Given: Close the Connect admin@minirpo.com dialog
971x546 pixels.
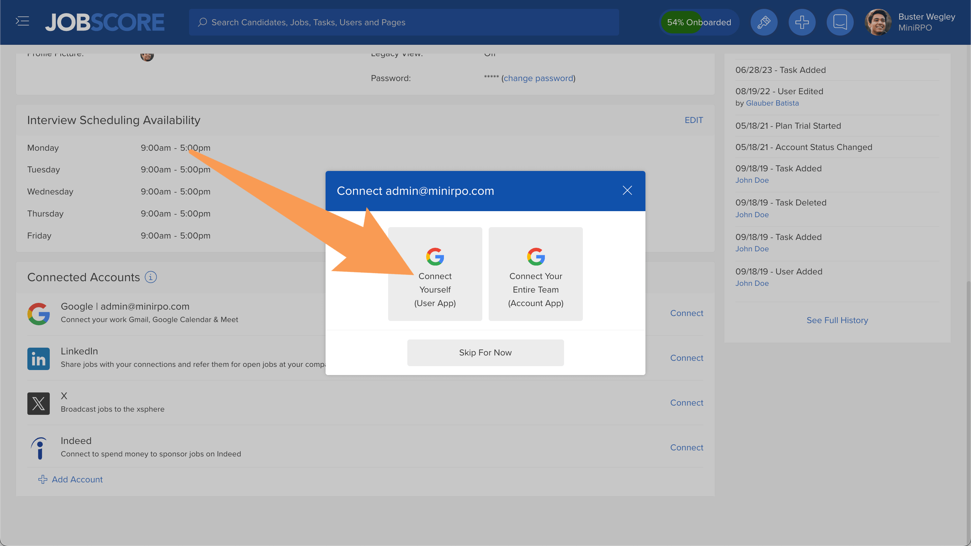Looking at the screenshot, I should click(627, 191).
